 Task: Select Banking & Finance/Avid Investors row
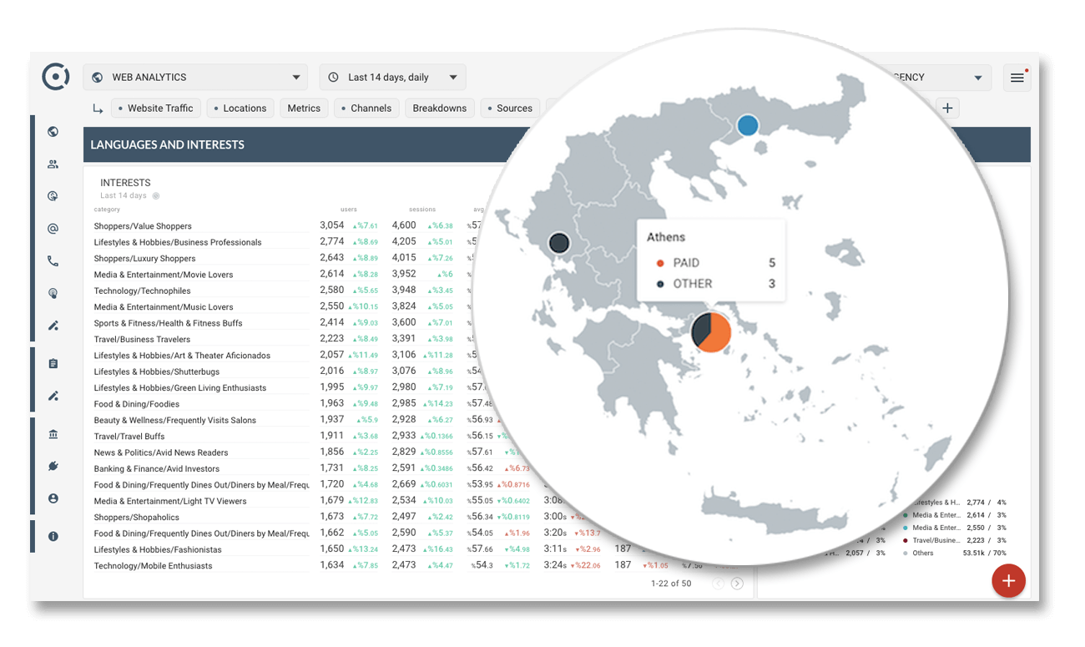click(157, 469)
